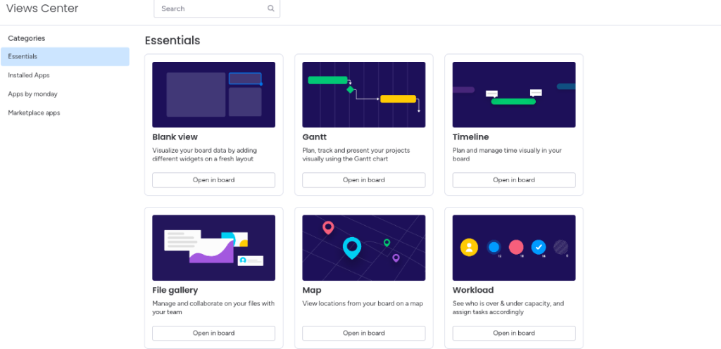
Task: Click the Essentials section heading
Action: (x=173, y=40)
